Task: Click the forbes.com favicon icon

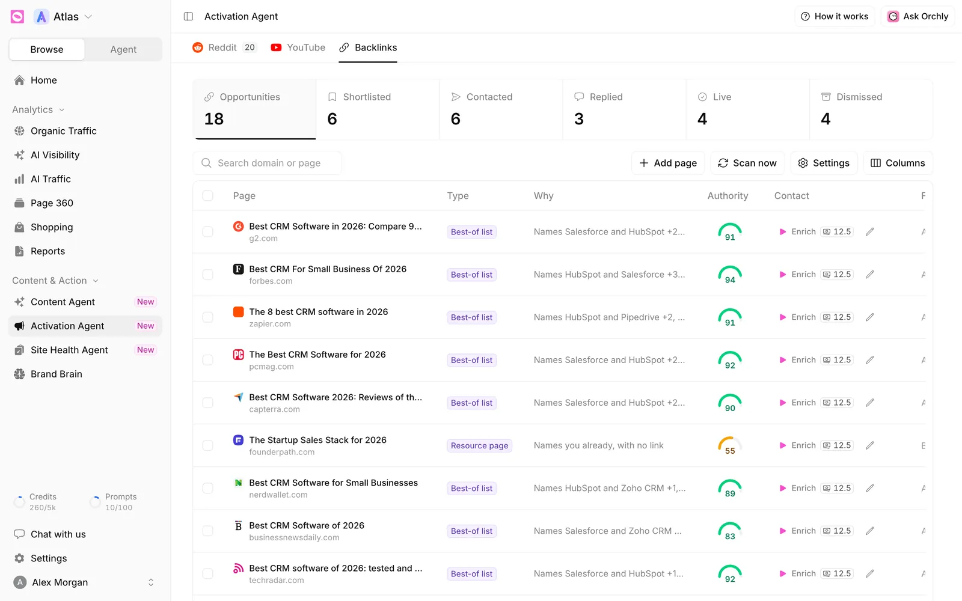Action: point(238,269)
